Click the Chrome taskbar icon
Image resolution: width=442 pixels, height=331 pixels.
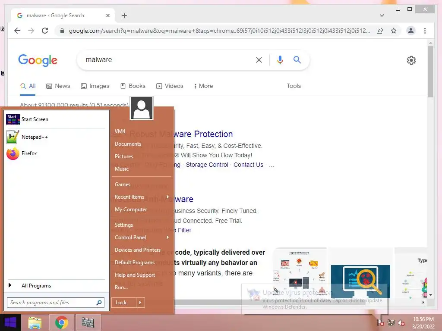point(62,322)
